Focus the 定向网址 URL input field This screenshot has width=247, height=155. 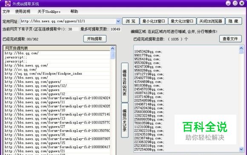coord(68,21)
